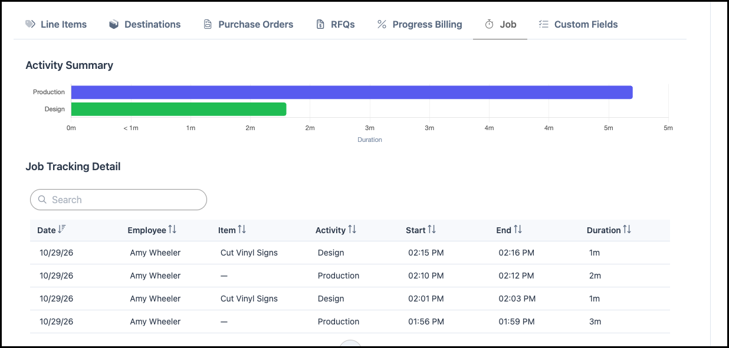This screenshot has width=729, height=348.
Task: Sort the table by Date column
Action: click(51, 230)
